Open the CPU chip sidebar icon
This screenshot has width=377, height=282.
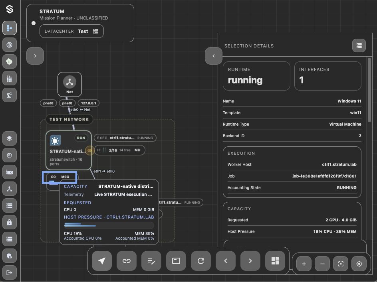coord(10,155)
